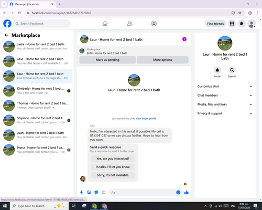262x210 pixels.
Task: Open the Windows notification center icon
Action: point(256,206)
